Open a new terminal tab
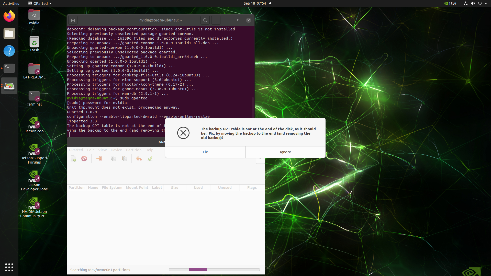 73,20
